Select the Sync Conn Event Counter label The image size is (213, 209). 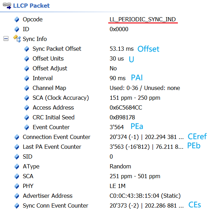[56, 206]
